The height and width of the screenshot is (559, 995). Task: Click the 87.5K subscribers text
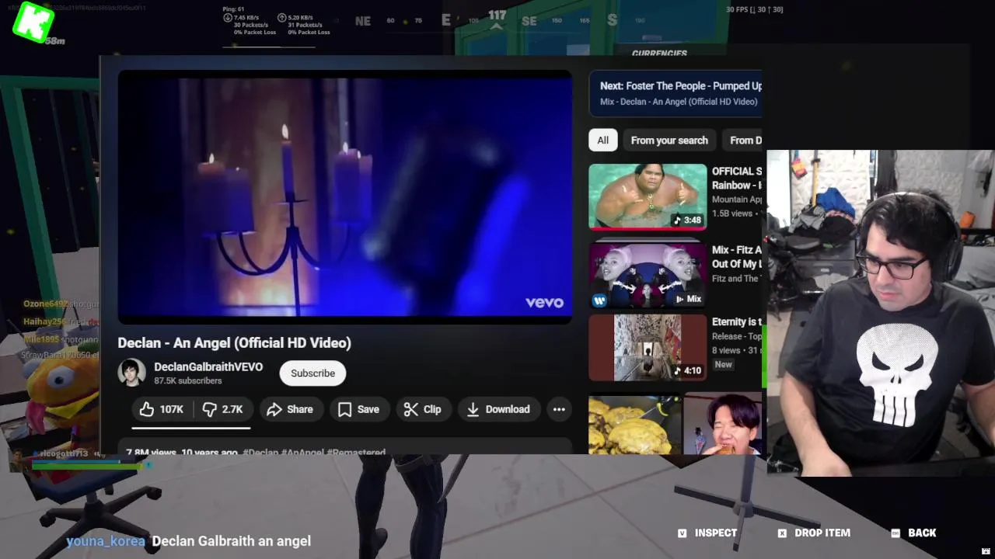[x=187, y=381]
